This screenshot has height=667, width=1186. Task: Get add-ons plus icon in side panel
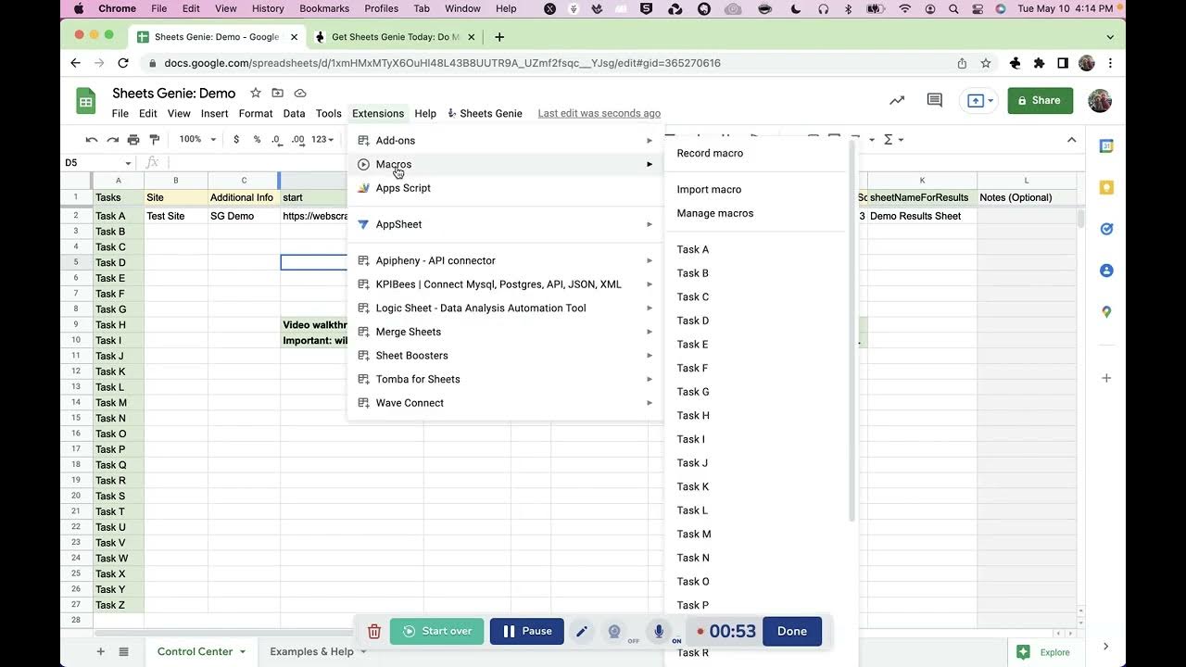point(1106,378)
